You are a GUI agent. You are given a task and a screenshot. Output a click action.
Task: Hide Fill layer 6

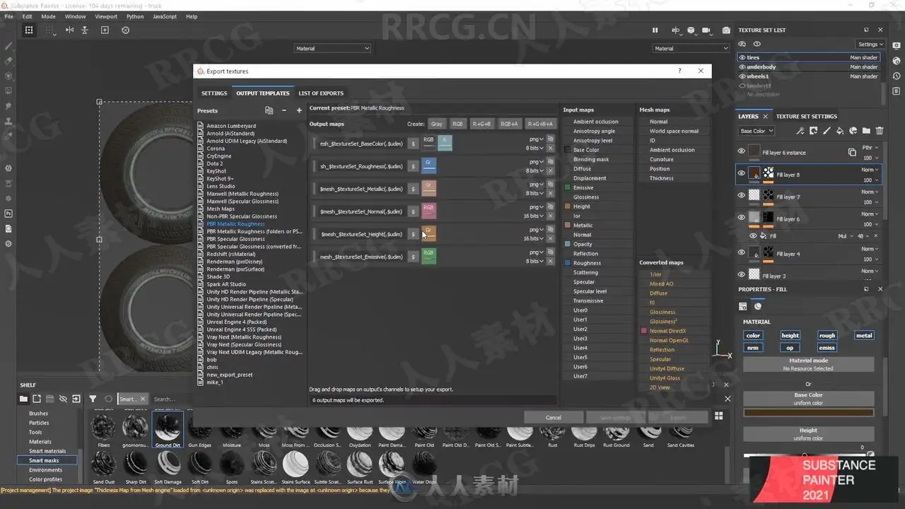(741, 217)
